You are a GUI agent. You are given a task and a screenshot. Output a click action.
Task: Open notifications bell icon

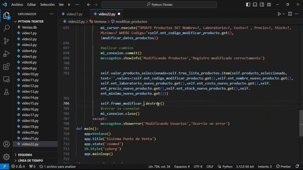(297, 167)
